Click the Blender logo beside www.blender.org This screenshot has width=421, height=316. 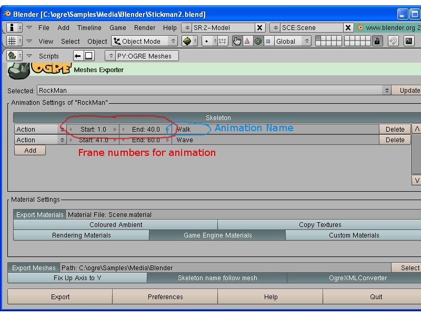click(360, 27)
